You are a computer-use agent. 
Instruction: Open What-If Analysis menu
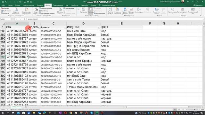[x=157, y=11]
